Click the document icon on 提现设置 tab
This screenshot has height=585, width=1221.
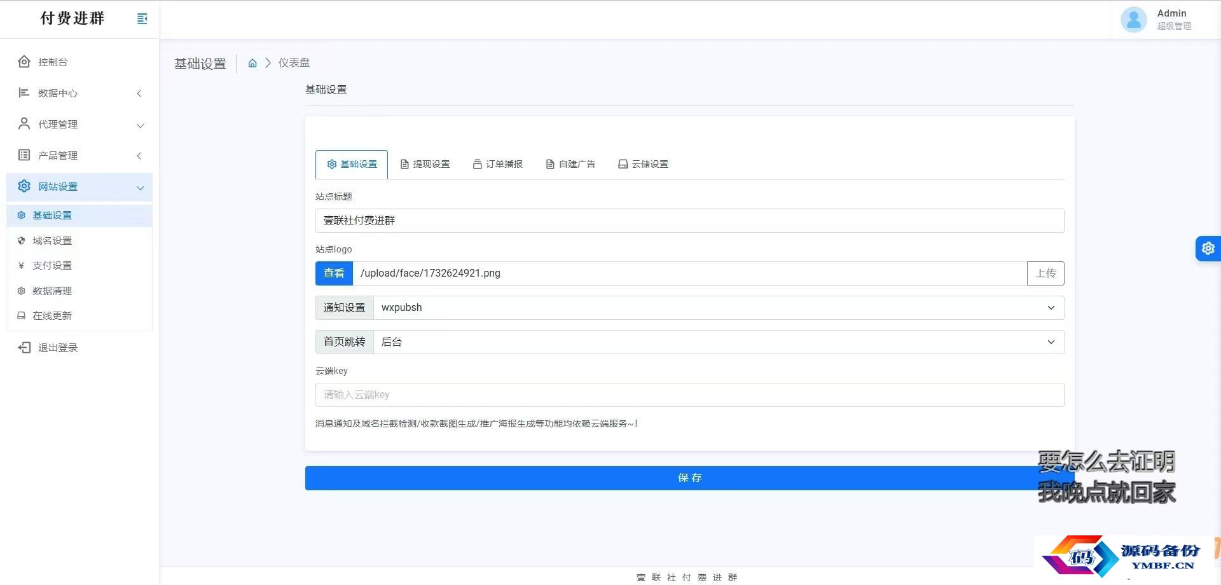404,164
